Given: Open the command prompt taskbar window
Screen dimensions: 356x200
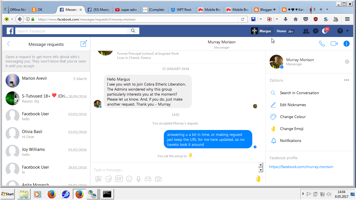Looking at the screenshot, I should (107, 194).
